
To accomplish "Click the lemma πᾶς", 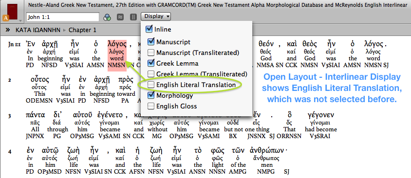I will click(x=35, y=123).
